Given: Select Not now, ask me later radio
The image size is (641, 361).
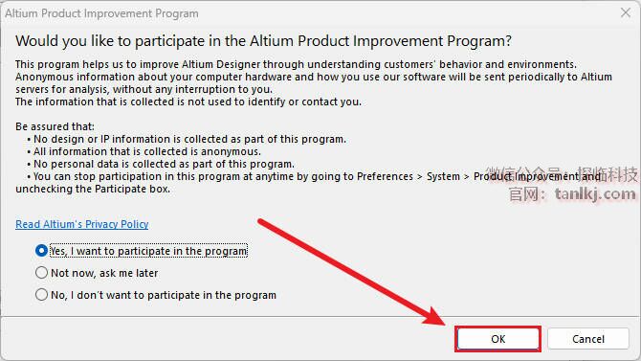Looking at the screenshot, I should (41, 273).
